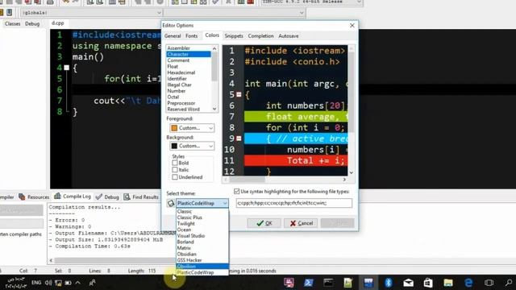Viewport: 516px width, 290px height.
Task: Open the General tab in Editor Options
Action: pos(173,35)
